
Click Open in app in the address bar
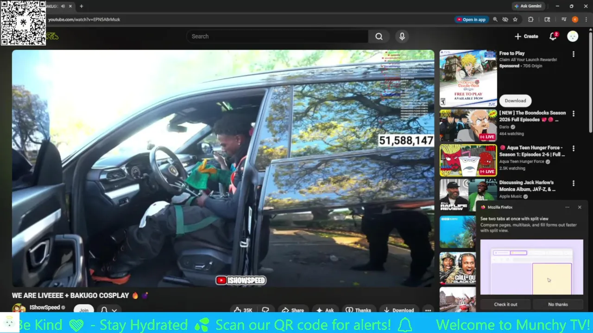coord(471,19)
